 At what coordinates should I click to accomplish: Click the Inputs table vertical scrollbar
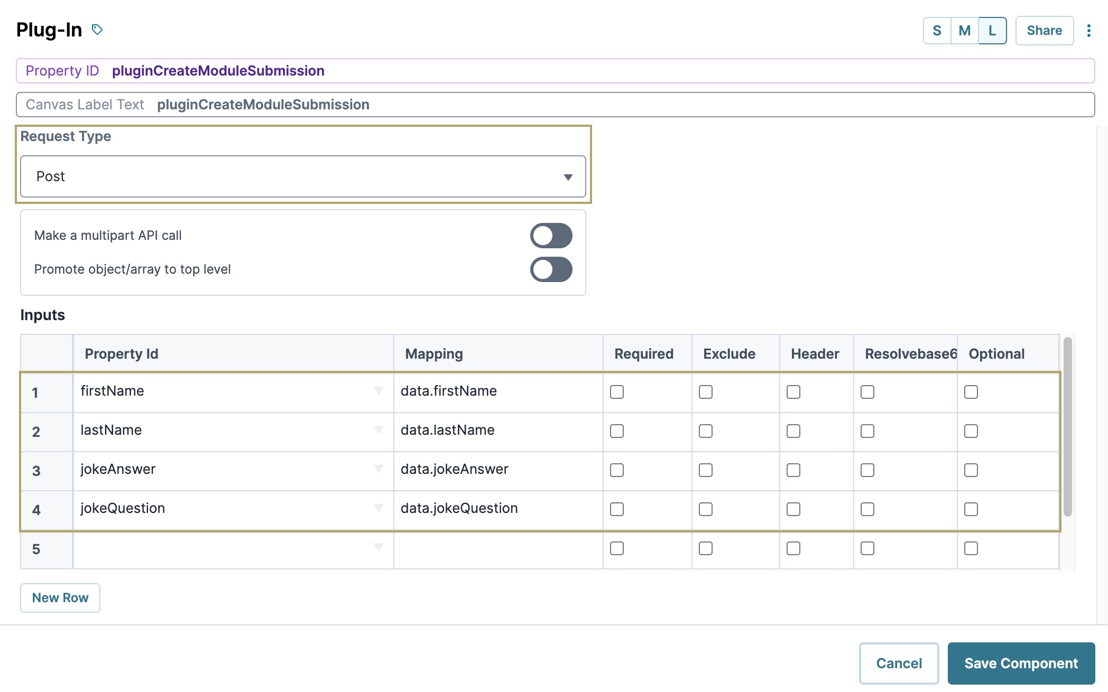(1067, 427)
